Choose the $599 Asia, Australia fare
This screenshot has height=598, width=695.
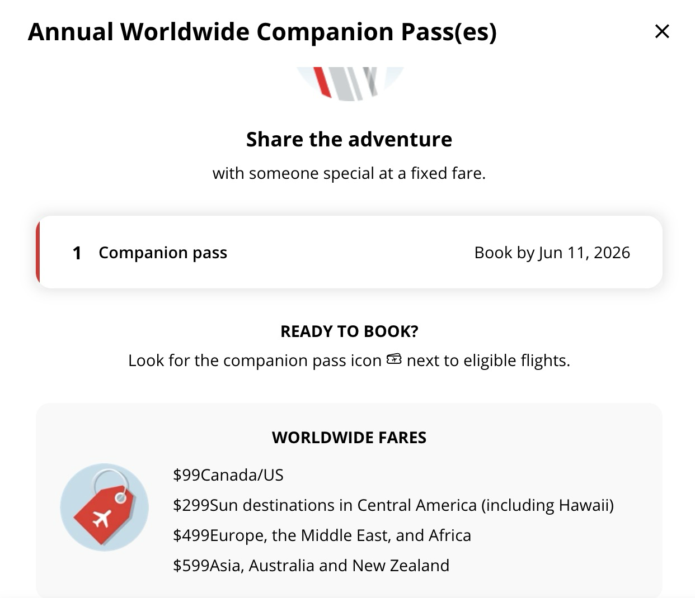[311, 566]
